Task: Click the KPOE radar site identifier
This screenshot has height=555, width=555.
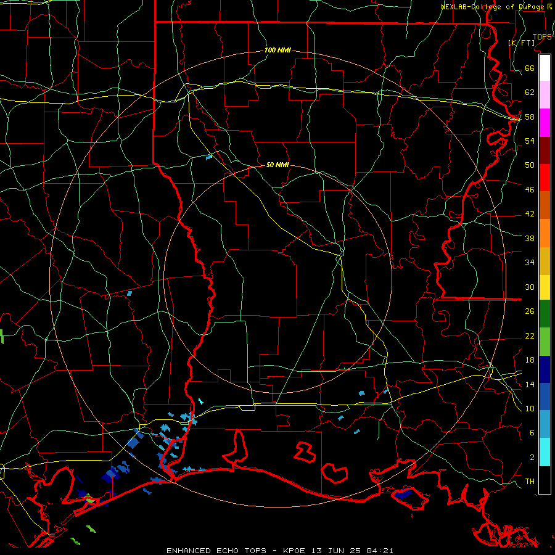Action: pos(295,551)
